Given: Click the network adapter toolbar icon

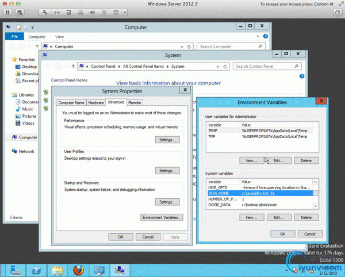Looking at the screenshot, I should click(x=57, y=12).
